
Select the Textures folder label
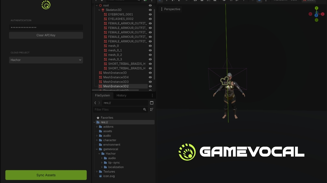[x=109, y=172]
